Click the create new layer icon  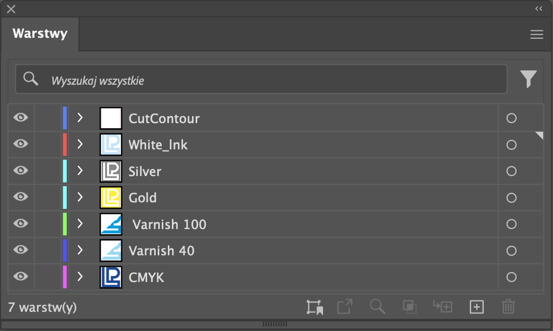click(x=477, y=307)
